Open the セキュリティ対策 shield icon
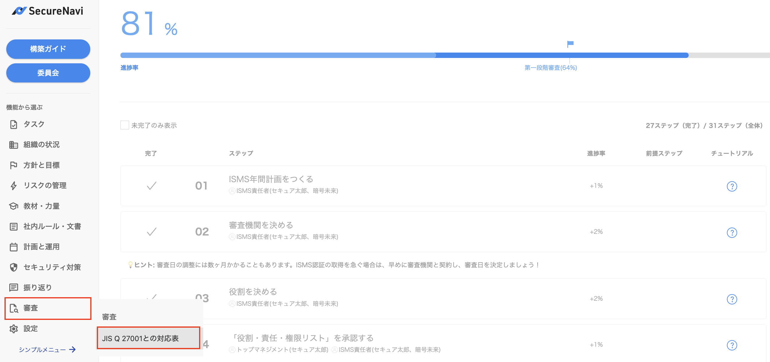The image size is (770, 362). 14,267
